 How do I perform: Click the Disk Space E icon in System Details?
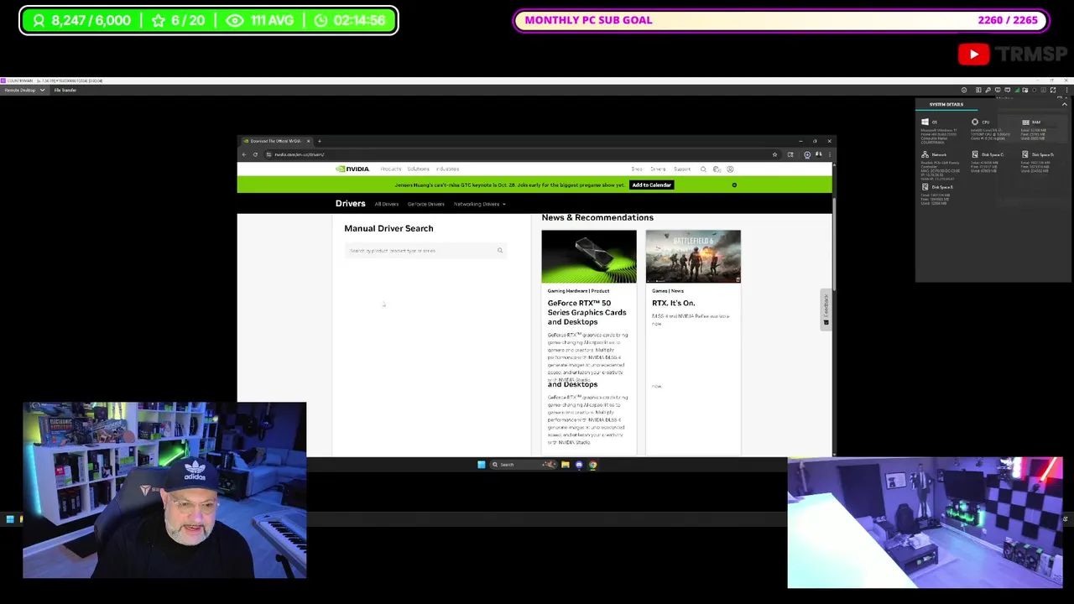(x=925, y=187)
